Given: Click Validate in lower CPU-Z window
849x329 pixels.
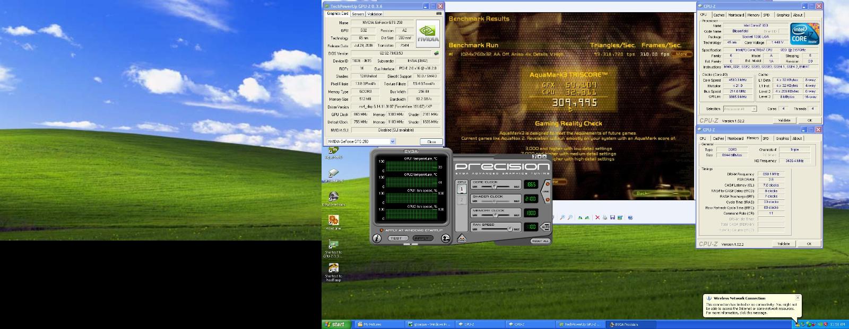Looking at the screenshot, I should click(x=784, y=244).
